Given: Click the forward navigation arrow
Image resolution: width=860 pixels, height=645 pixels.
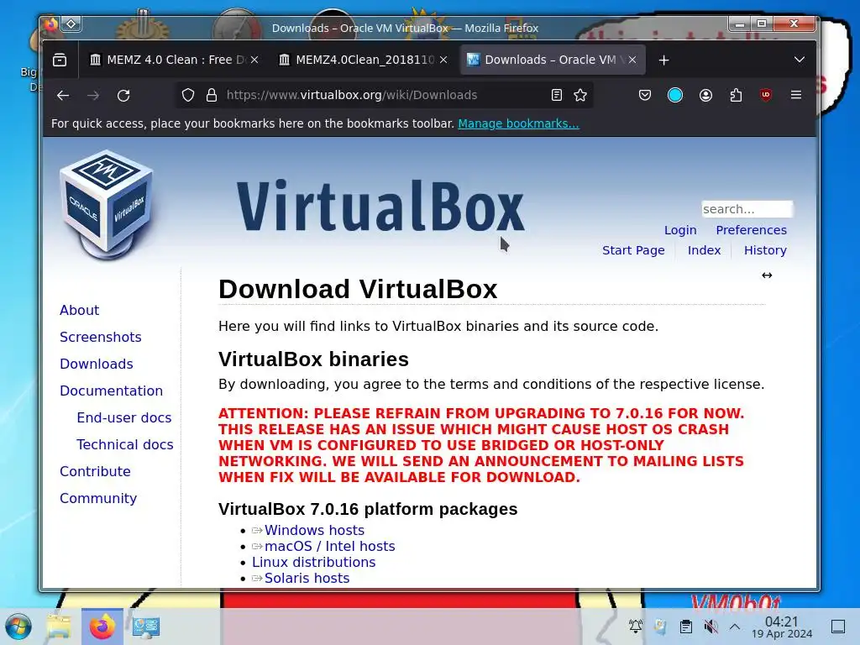Looking at the screenshot, I should click(93, 96).
